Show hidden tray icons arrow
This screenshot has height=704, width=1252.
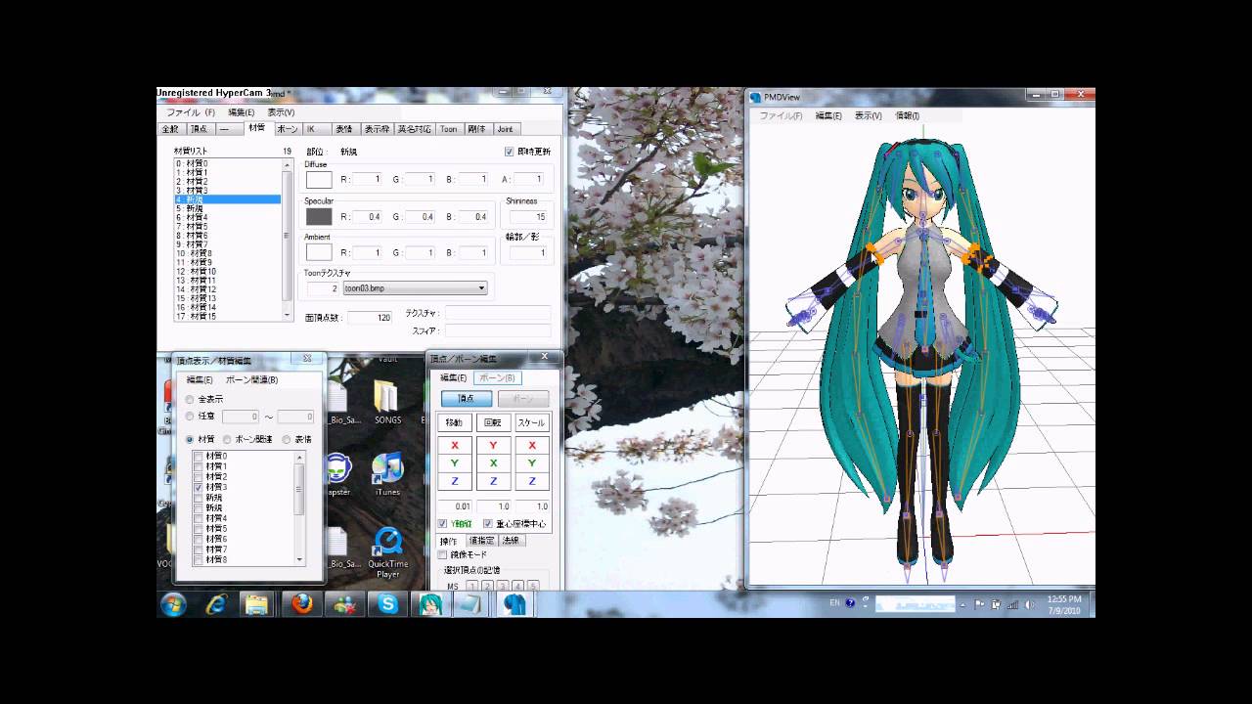pyautogui.click(x=963, y=604)
